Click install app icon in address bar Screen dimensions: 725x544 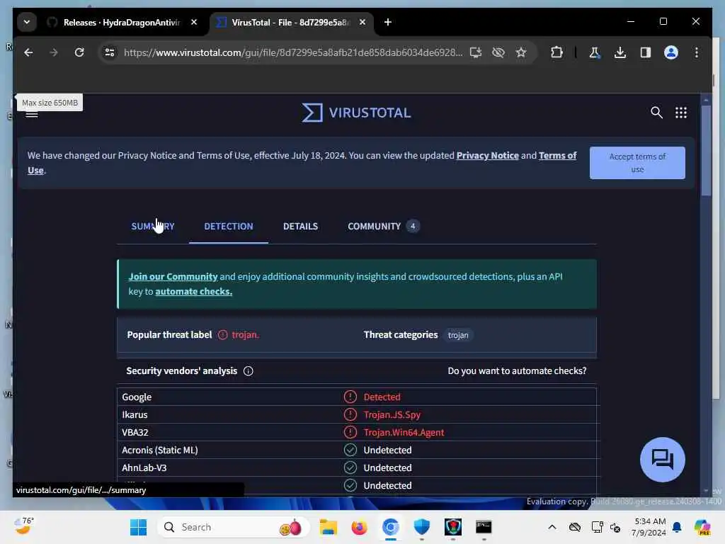476,52
